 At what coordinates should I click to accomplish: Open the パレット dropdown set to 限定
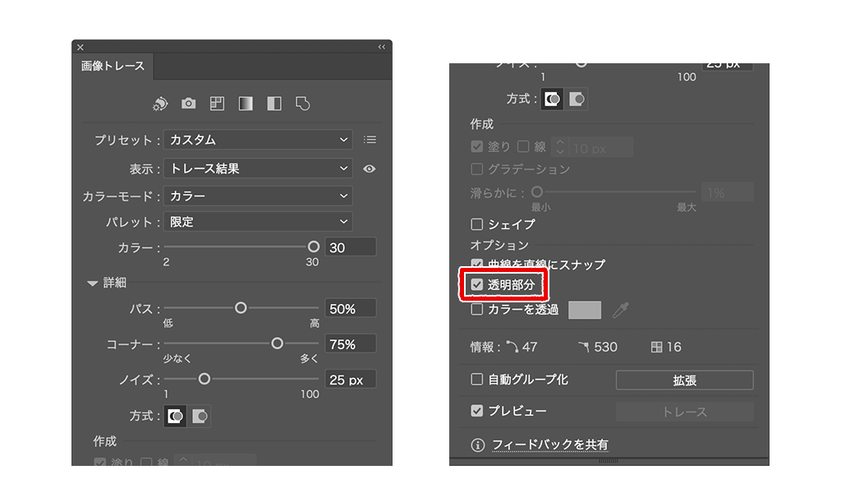click(x=258, y=222)
